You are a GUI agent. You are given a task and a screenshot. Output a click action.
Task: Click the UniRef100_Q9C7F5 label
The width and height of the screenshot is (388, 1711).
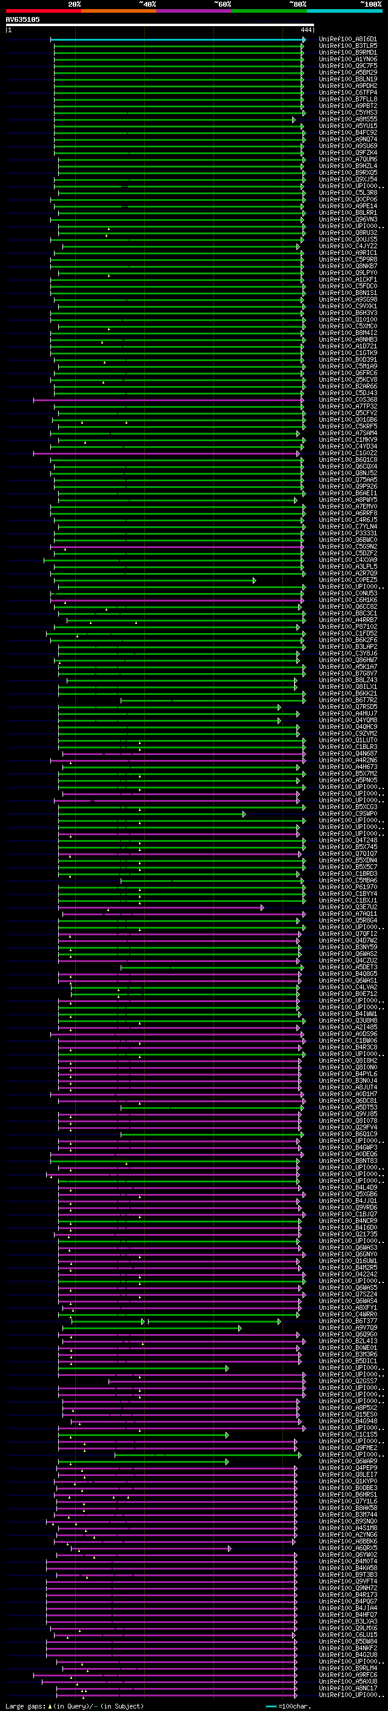pos(347,66)
